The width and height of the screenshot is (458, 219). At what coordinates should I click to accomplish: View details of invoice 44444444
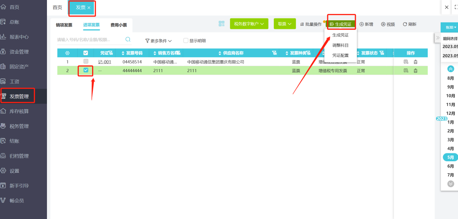pos(406,71)
